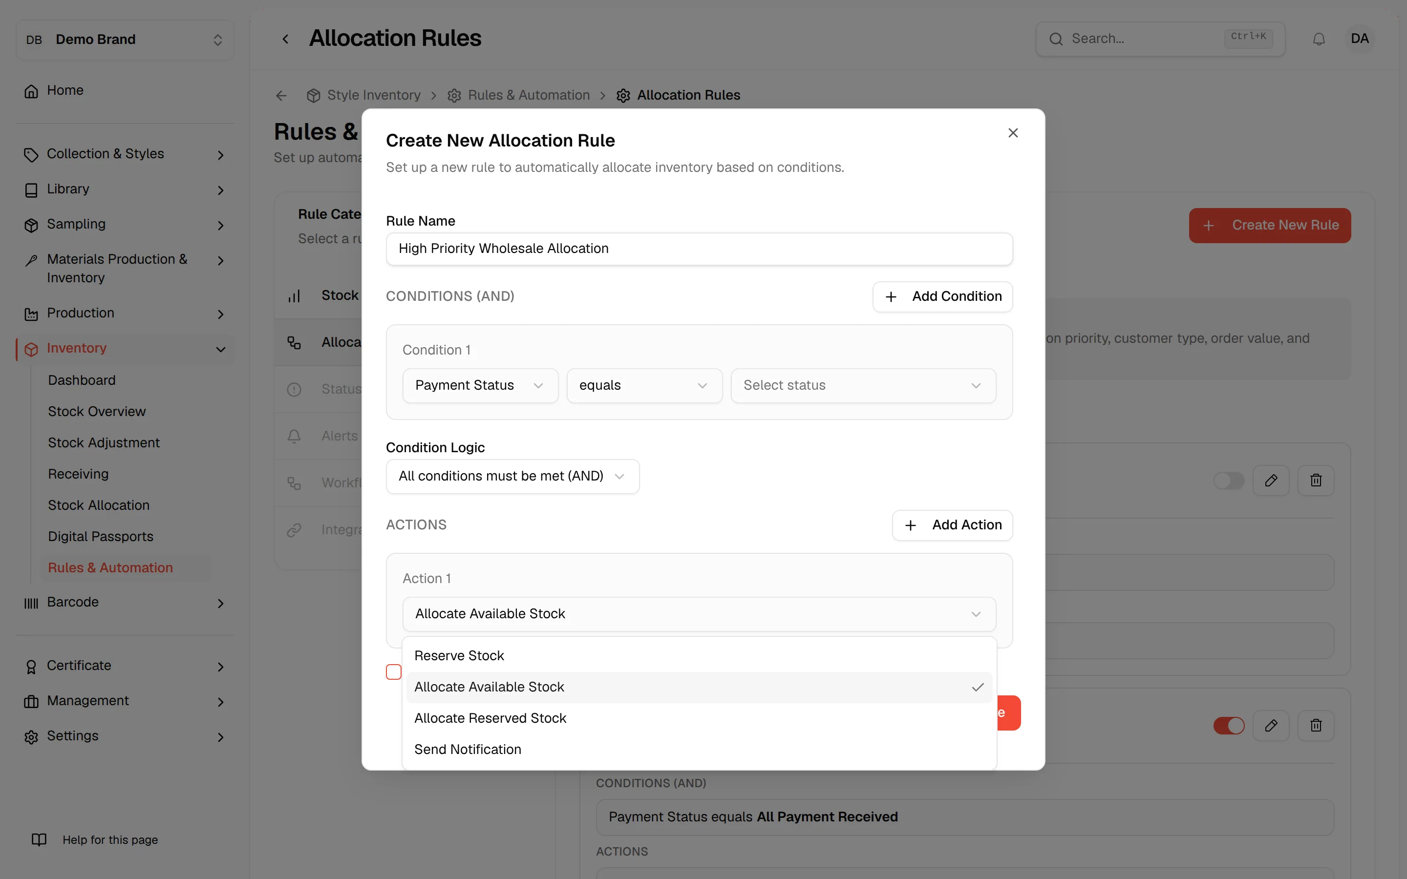
Task: Click the Home icon in sidebar
Action: 31,91
